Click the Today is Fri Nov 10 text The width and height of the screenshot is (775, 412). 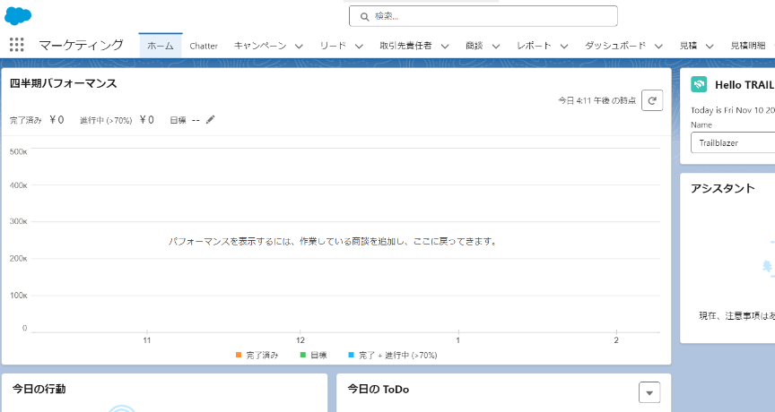click(733, 110)
